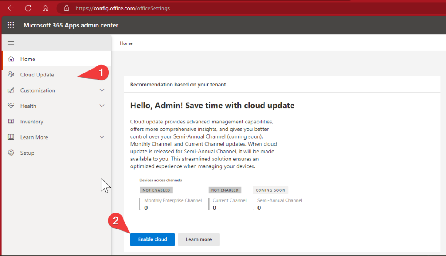This screenshot has height=256, width=446.
Task: Click the Home breadcrumb
Action: [126, 43]
